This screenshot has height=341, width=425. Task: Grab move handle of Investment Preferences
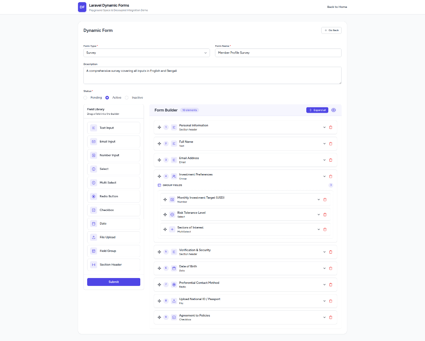(x=159, y=177)
